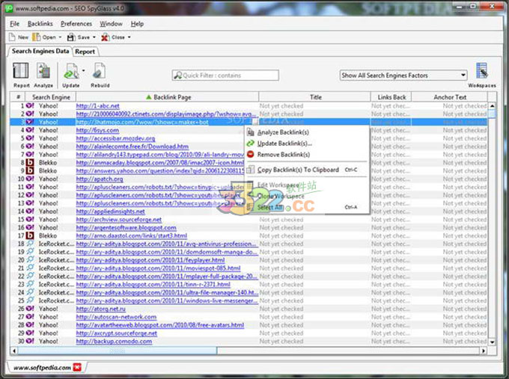Viewport: 509px width, 379px height.
Task: Click the vertical scrollbar up arrow
Action: 492,106
